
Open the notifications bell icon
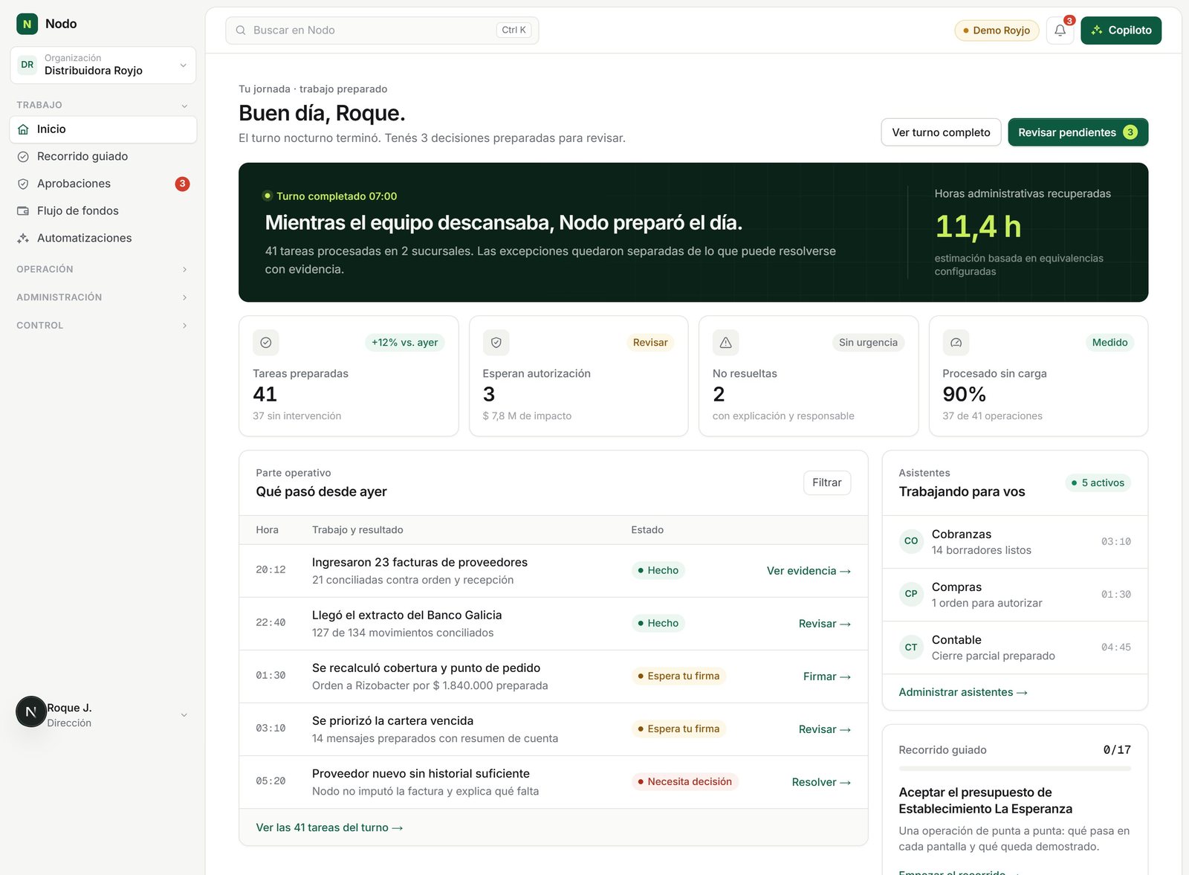pos(1060,30)
